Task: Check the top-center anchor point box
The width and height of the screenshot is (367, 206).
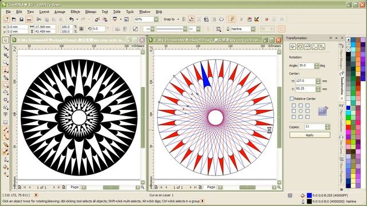Action: pyautogui.click(x=300, y=105)
